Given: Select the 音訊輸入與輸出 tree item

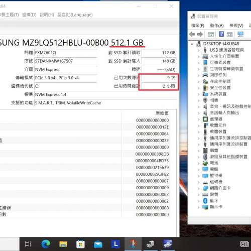Looking at the screenshot, I should [x=224, y=113].
